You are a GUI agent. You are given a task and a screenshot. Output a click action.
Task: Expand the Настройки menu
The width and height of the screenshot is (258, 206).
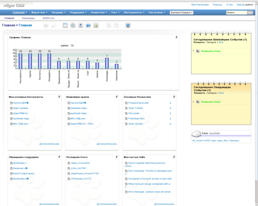point(157,13)
